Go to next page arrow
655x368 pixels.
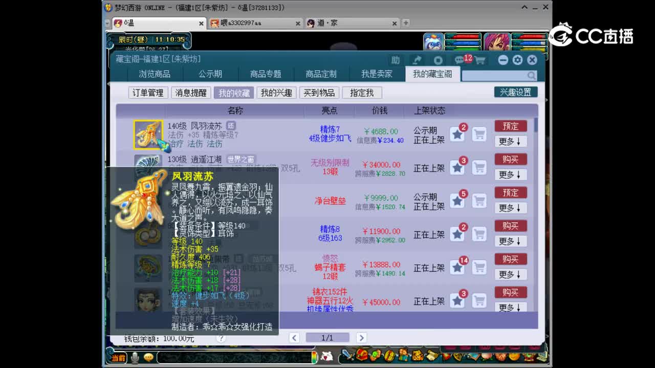coord(361,337)
